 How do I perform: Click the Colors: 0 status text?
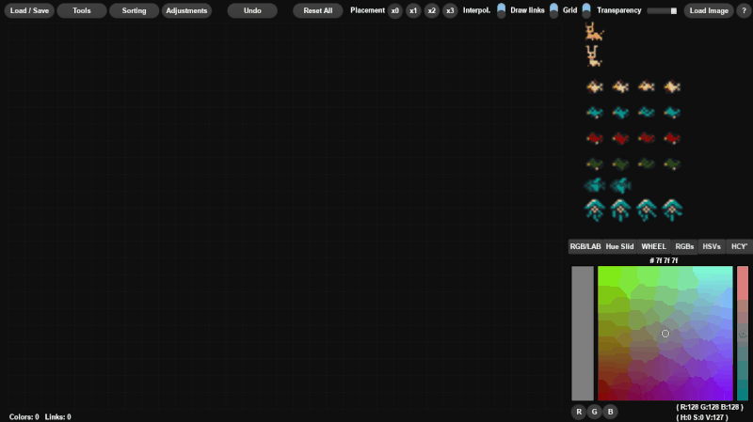(24, 416)
